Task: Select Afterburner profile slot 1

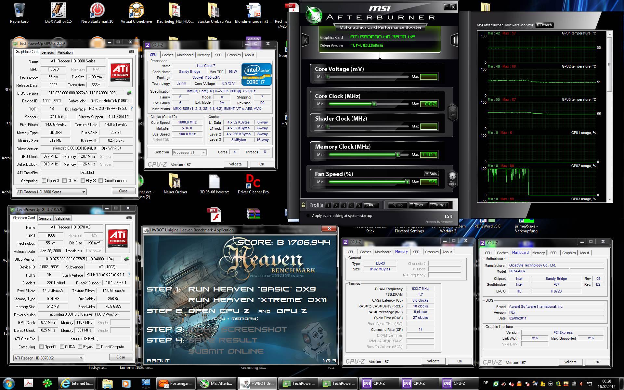Action: [x=328, y=205]
